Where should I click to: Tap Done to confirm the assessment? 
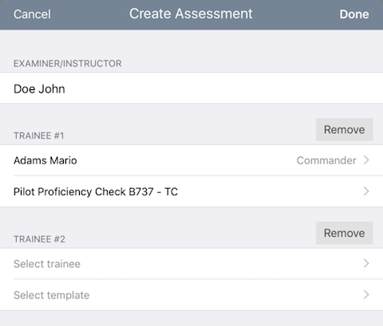point(354,14)
